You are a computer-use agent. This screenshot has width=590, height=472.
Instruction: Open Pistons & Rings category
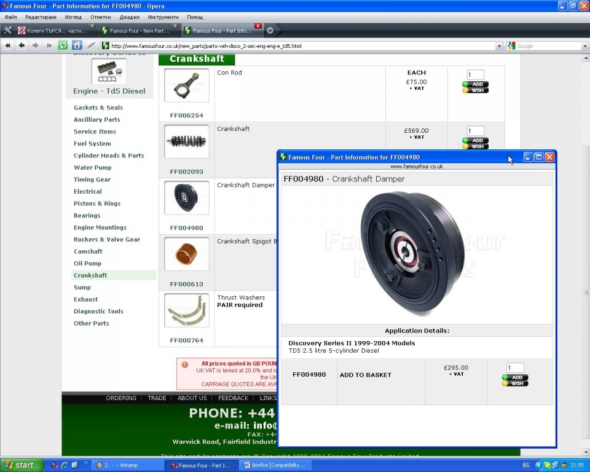(x=97, y=203)
